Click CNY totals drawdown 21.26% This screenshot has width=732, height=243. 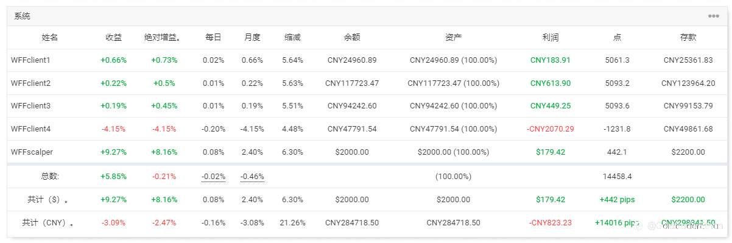[x=293, y=223]
